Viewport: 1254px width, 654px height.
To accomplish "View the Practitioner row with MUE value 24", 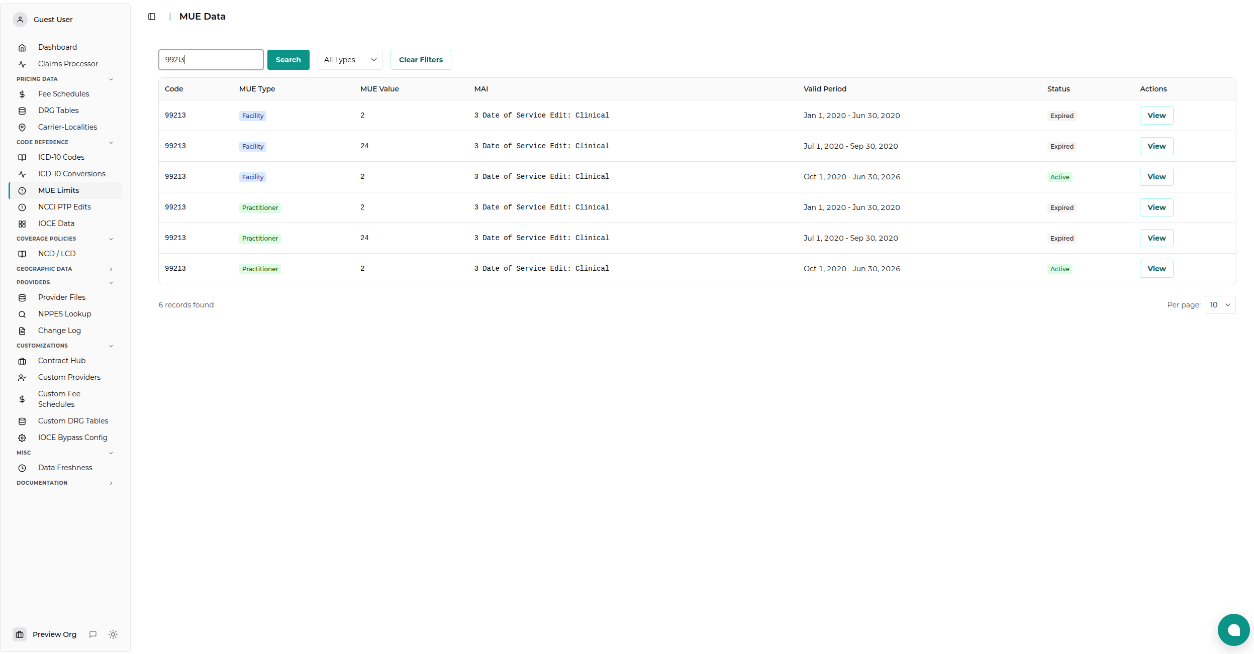I will point(1156,238).
